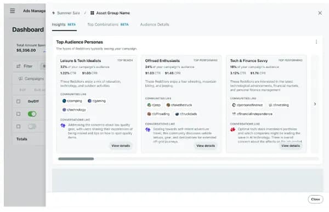Select the r/jeep community chip

pos(154,105)
